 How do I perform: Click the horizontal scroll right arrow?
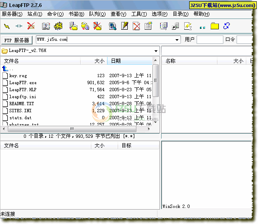tap(149, 129)
